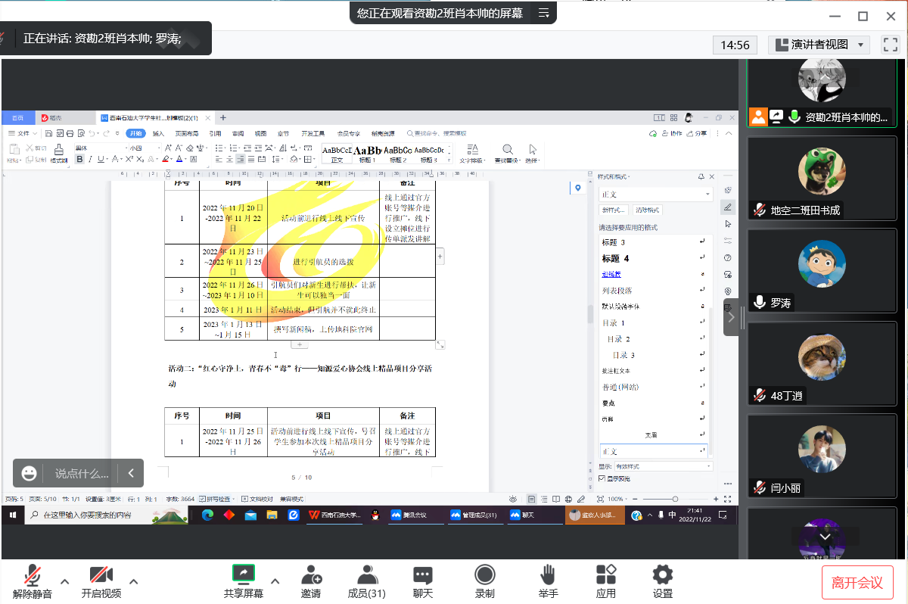Open the 聊天 chat panel

click(423, 574)
